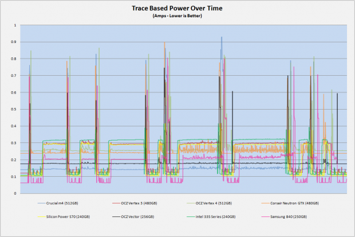Click the chart title Trace Based Power Over Time
The height and width of the screenshot is (237, 355).
point(177,9)
